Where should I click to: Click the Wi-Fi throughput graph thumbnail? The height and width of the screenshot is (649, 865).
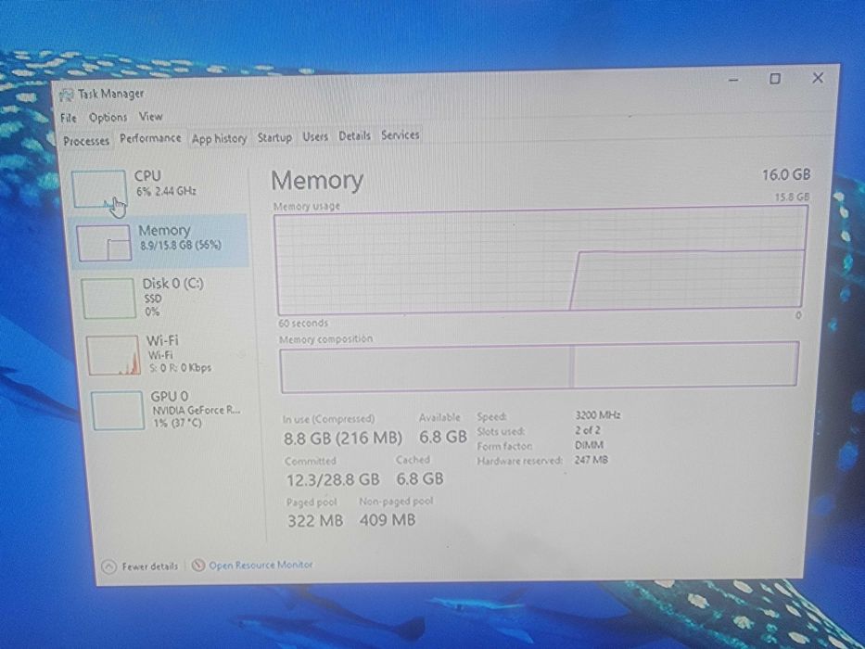point(113,355)
